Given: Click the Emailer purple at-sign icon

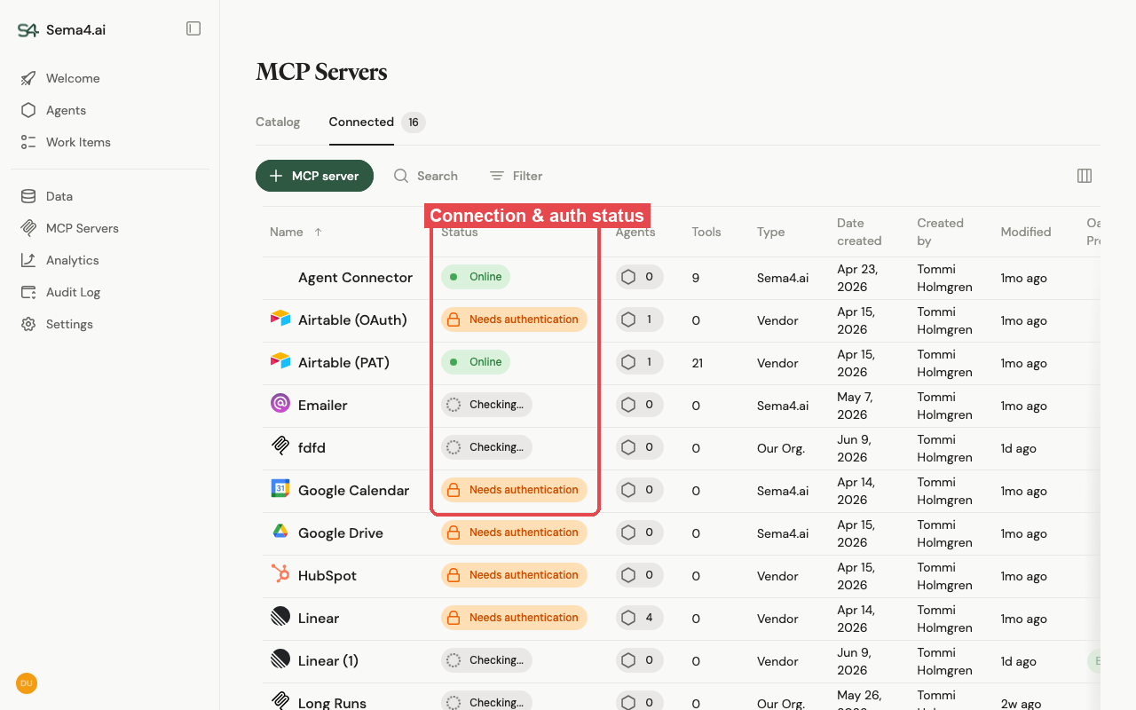Looking at the screenshot, I should point(280,404).
